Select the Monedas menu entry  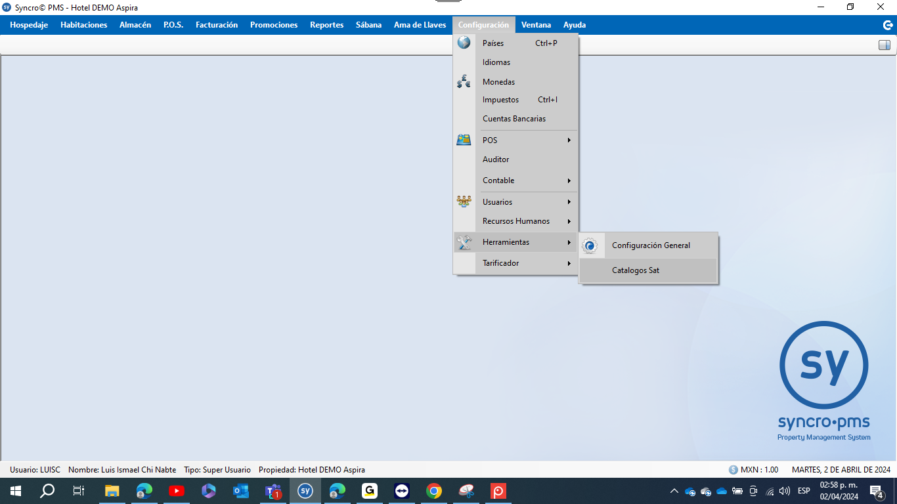tap(515, 82)
